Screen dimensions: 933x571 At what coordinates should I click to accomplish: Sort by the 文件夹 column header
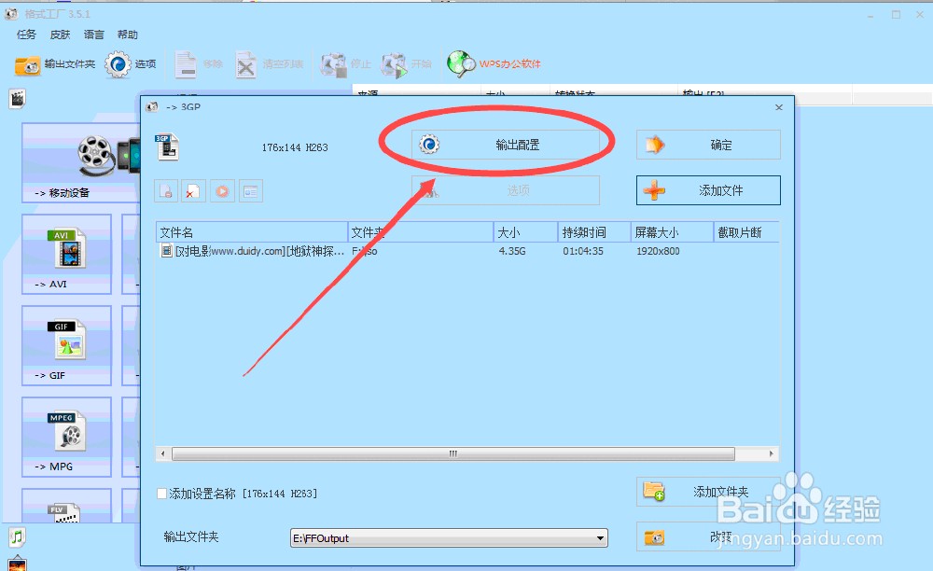point(421,232)
